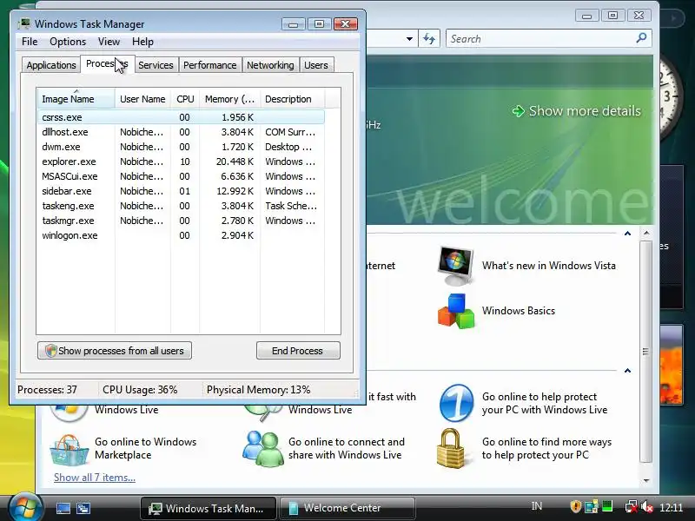
Task: Click What's new in Windows Vista label
Action: point(549,266)
